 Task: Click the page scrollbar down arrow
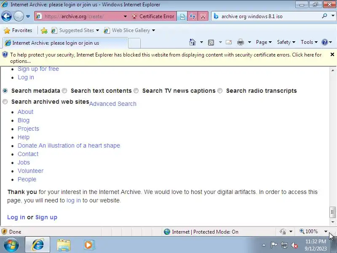tap(333, 222)
